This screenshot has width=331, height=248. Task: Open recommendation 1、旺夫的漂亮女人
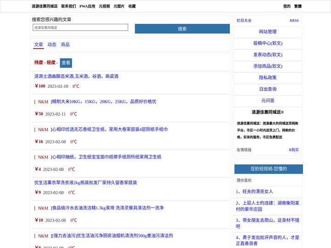[254, 192]
